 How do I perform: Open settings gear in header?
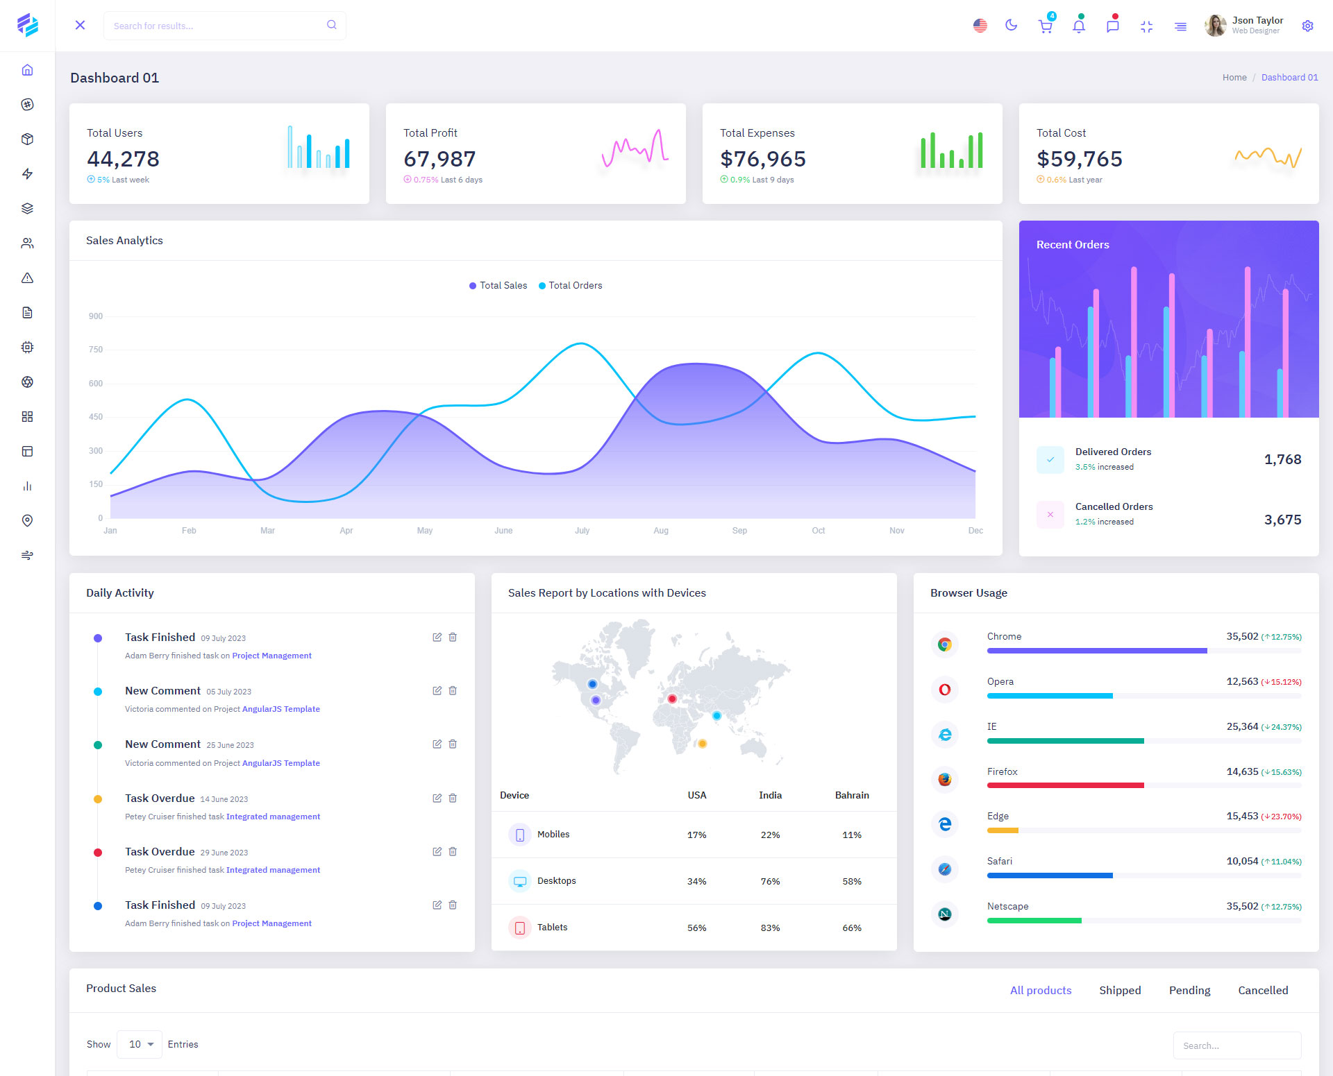[1307, 26]
